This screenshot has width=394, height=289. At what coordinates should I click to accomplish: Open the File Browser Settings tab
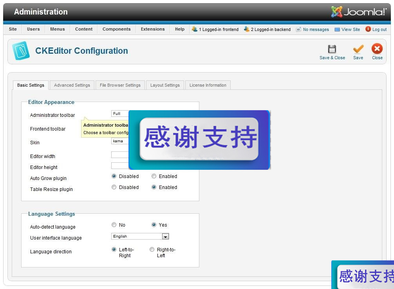[x=120, y=85]
